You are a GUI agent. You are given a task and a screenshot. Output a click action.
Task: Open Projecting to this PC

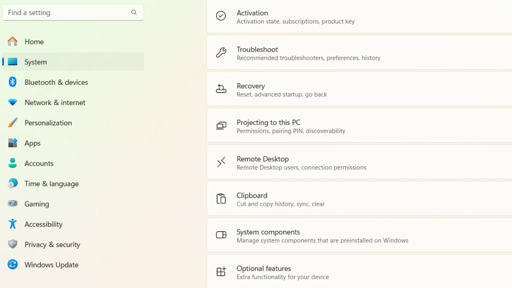[x=291, y=126]
